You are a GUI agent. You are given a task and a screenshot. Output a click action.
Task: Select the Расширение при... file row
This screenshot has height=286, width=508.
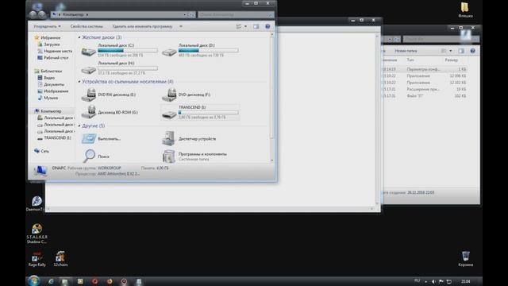click(425, 89)
